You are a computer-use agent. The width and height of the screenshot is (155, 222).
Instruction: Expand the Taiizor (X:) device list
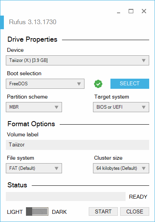point(77,60)
